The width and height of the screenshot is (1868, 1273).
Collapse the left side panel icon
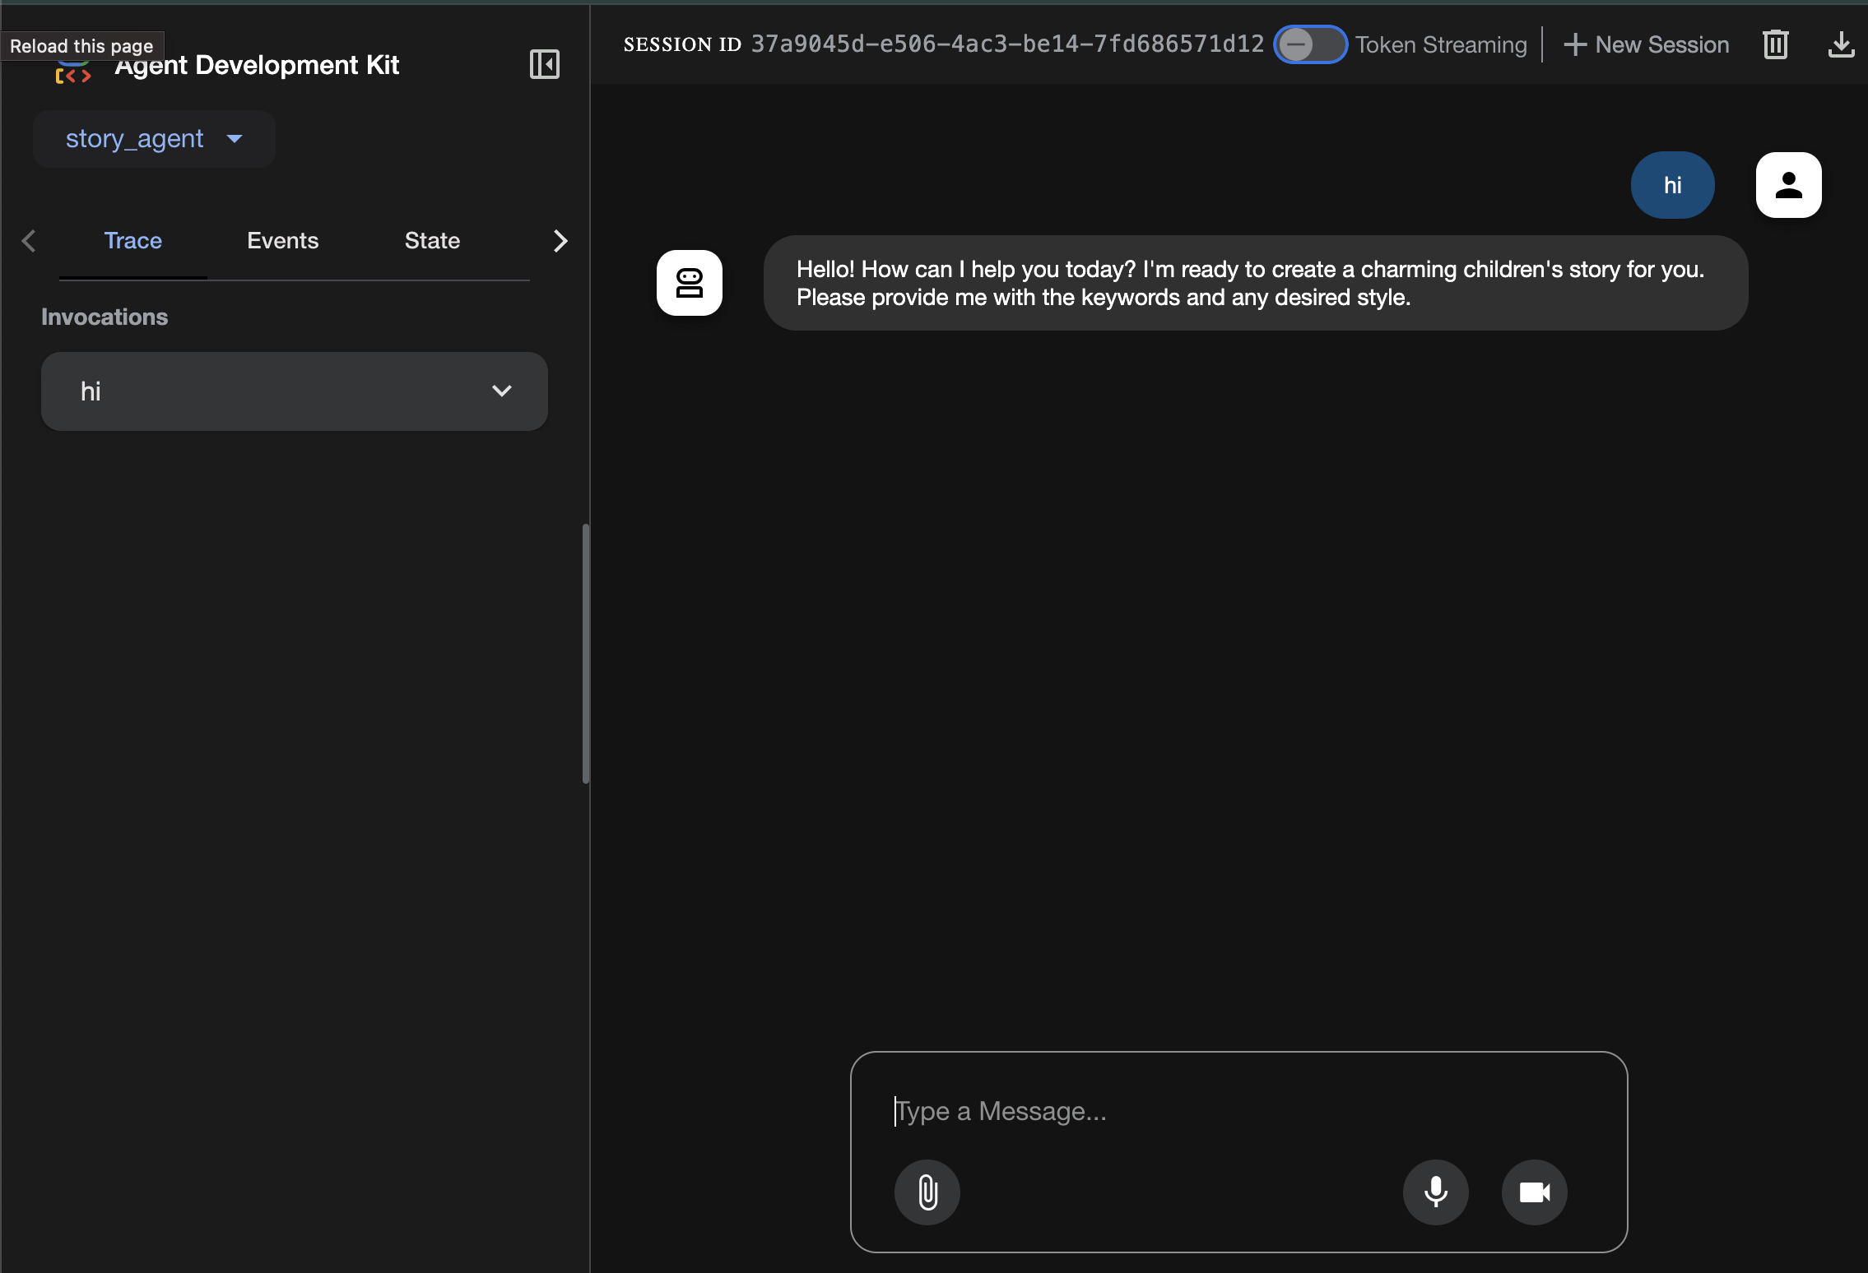(544, 64)
